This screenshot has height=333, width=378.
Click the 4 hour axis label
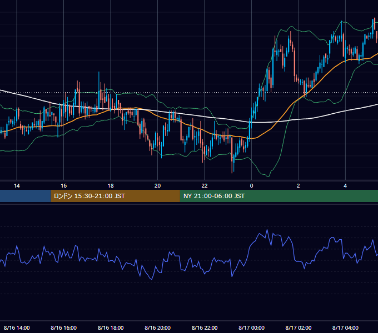(345, 186)
